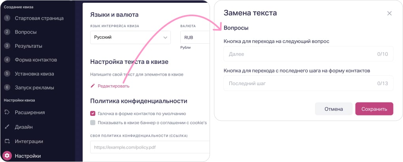Click step 5 badge next to Установка квиза
Viewport: 403px width, 162px height.
(7, 74)
